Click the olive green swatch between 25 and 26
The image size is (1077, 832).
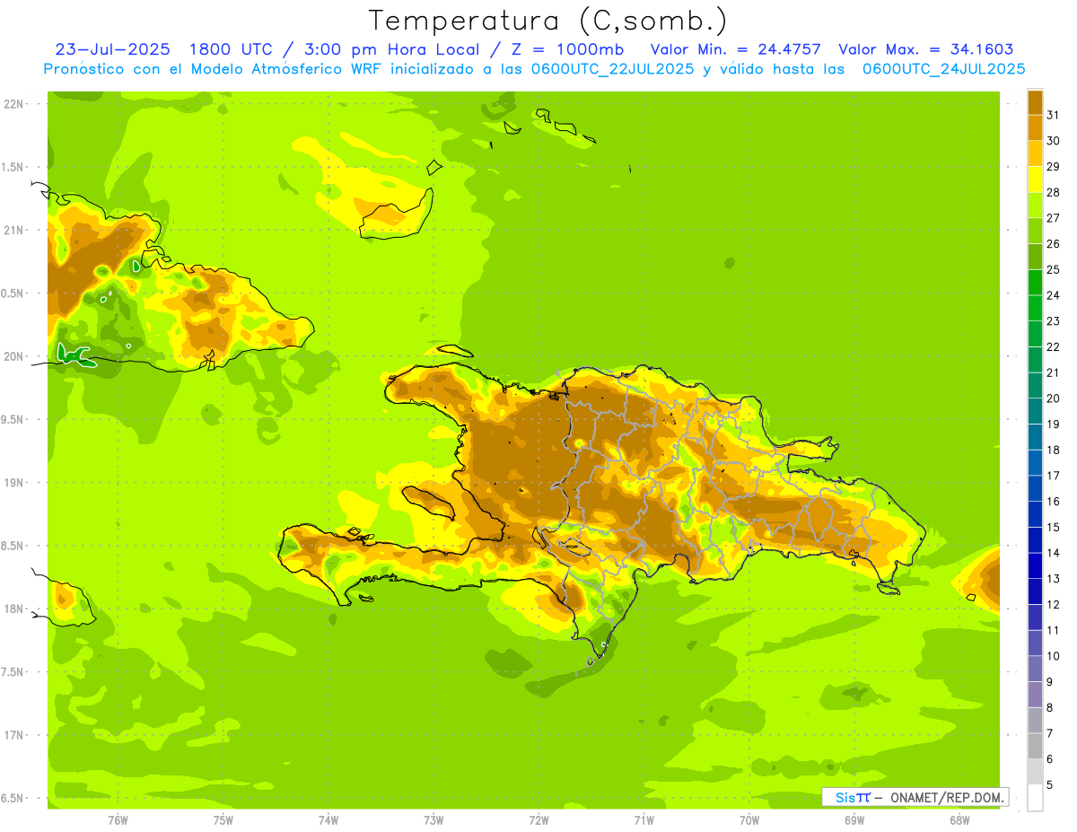[x=1035, y=257]
